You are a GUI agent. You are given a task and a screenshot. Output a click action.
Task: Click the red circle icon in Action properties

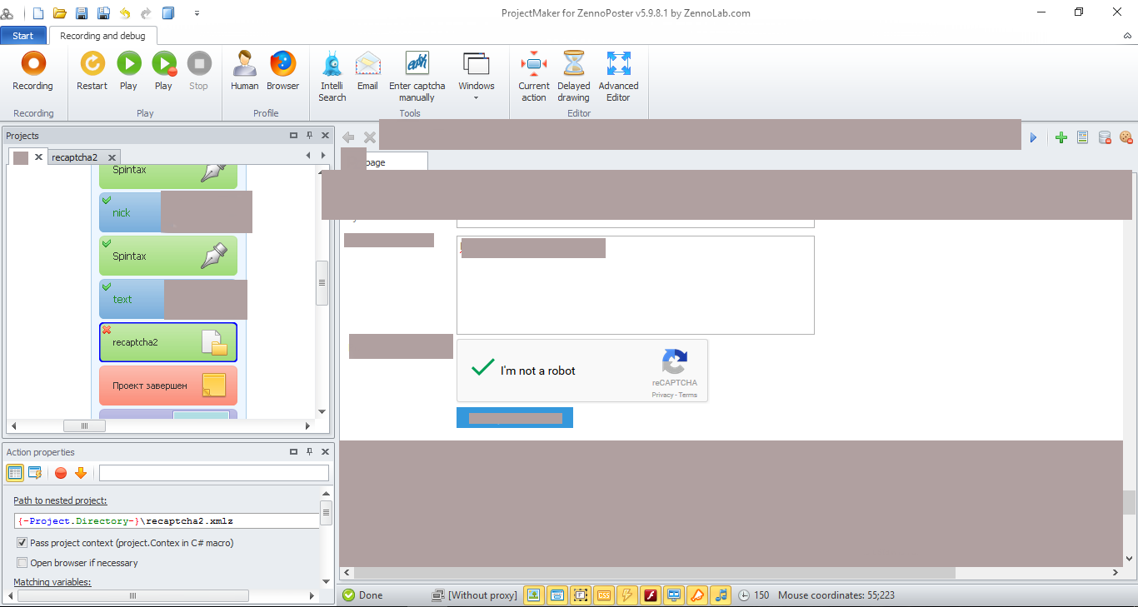click(x=61, y=473)
